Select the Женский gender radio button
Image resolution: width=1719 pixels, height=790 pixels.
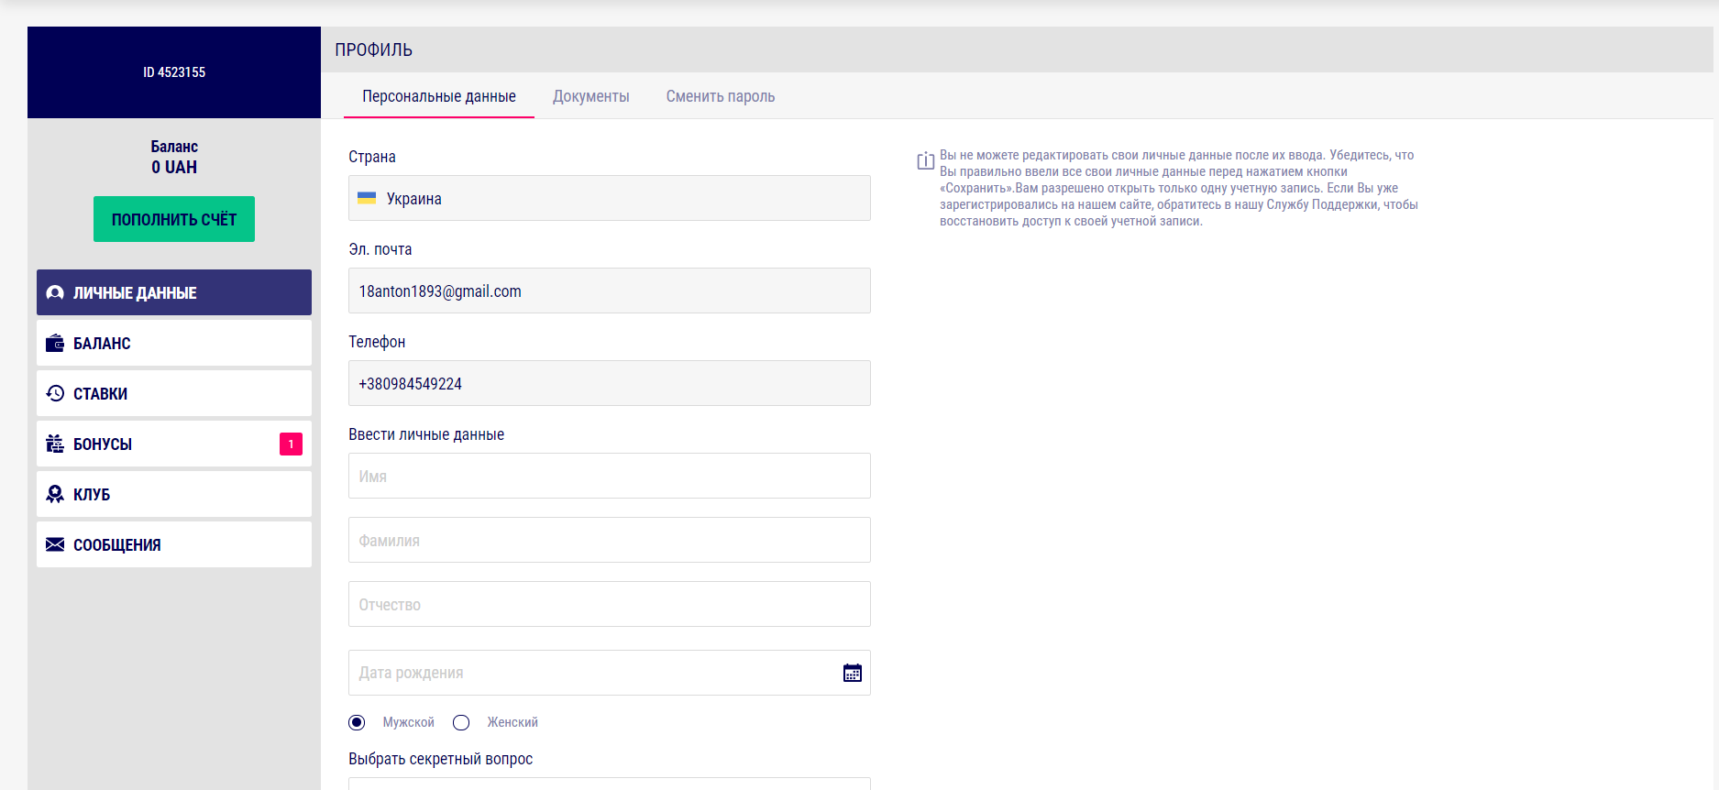(461, 722)
